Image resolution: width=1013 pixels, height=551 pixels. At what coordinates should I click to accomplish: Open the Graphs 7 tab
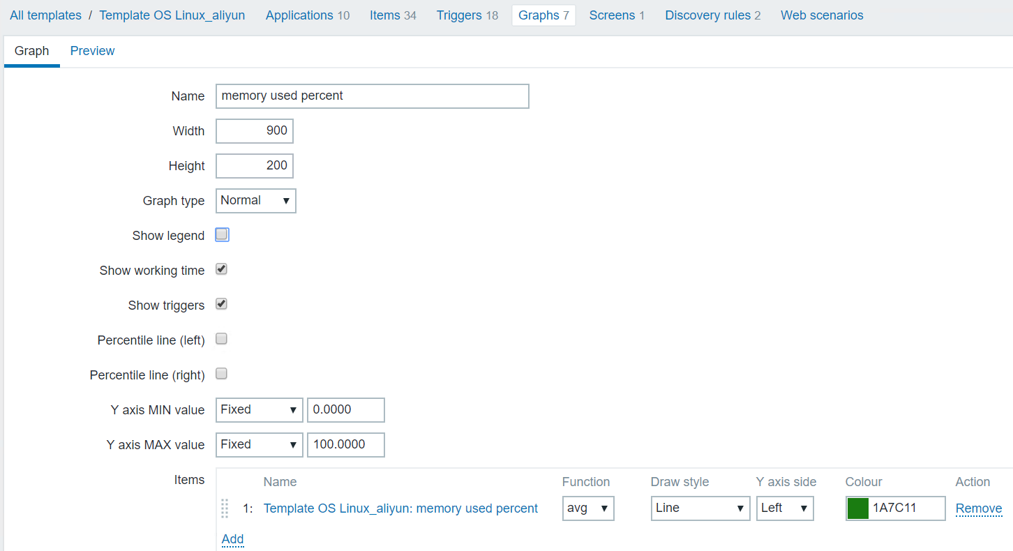pos(543,15)
